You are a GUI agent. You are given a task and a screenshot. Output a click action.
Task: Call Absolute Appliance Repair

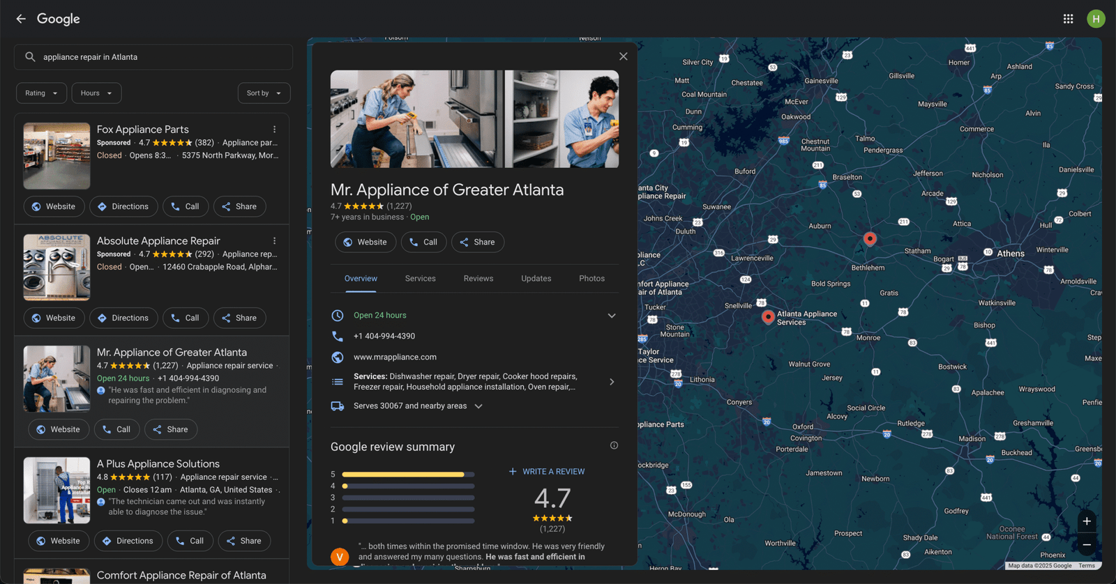(x=186, y=318)
